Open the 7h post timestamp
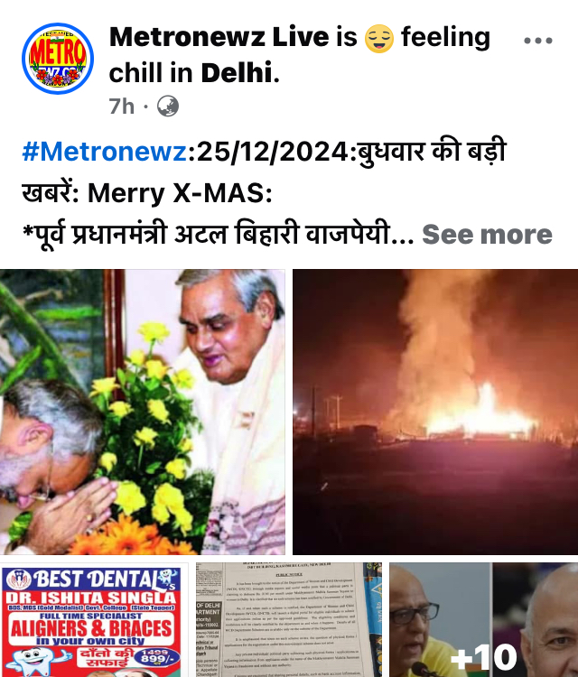 tap(121, 107)
